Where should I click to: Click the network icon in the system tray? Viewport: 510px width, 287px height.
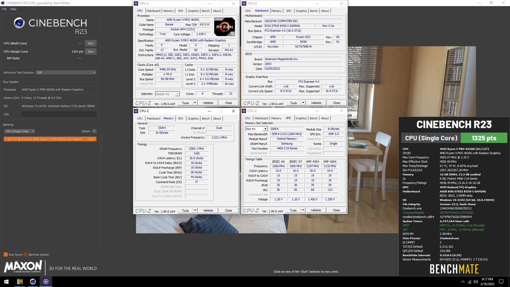point(469,282)
